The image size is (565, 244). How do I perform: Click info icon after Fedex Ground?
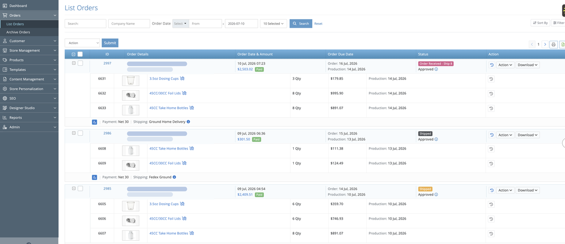[174, 177]
